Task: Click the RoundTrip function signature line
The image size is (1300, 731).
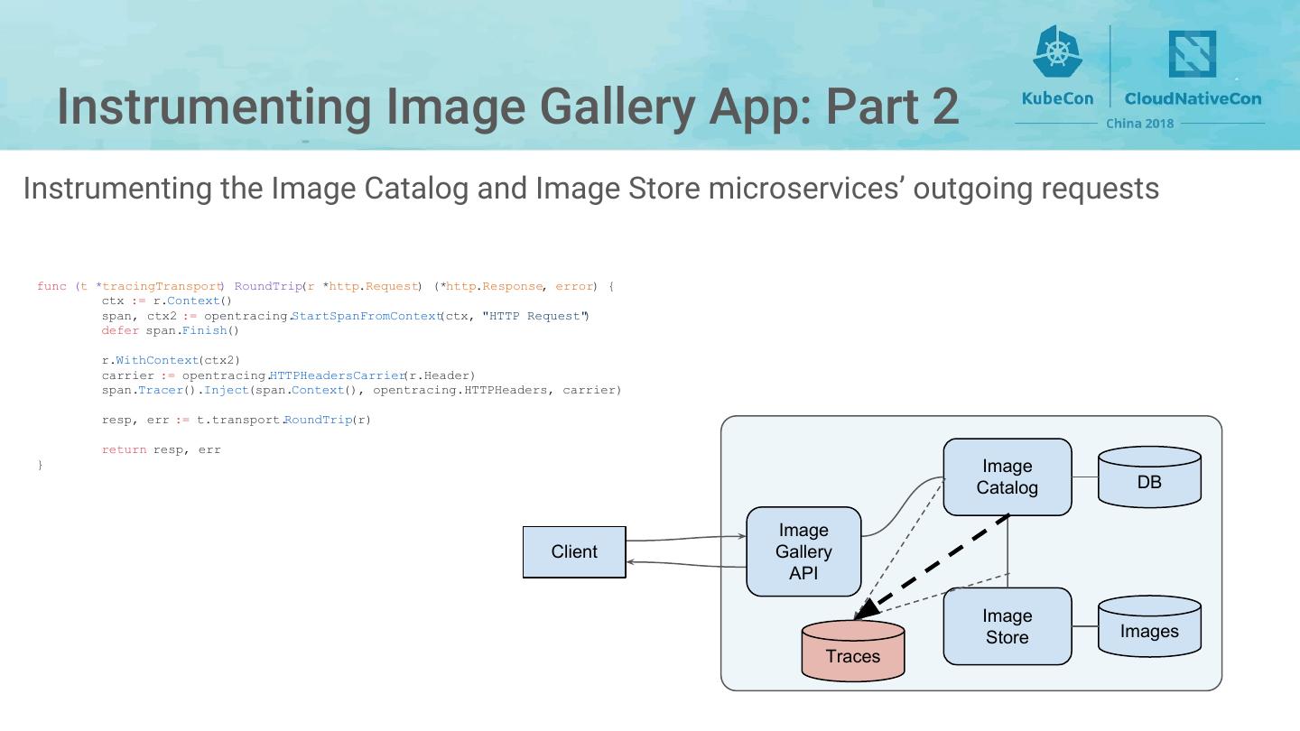Action: (x=325, y=286)
